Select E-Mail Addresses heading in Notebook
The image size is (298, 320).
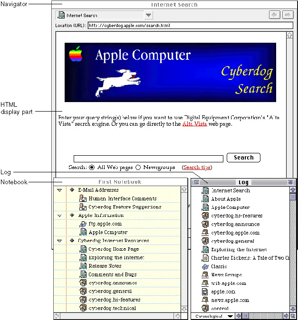click(x=98, y=190)
